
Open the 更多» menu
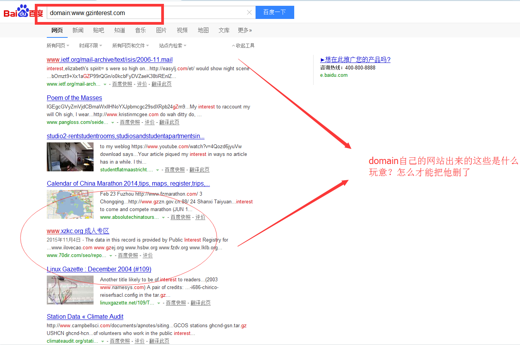245,30
